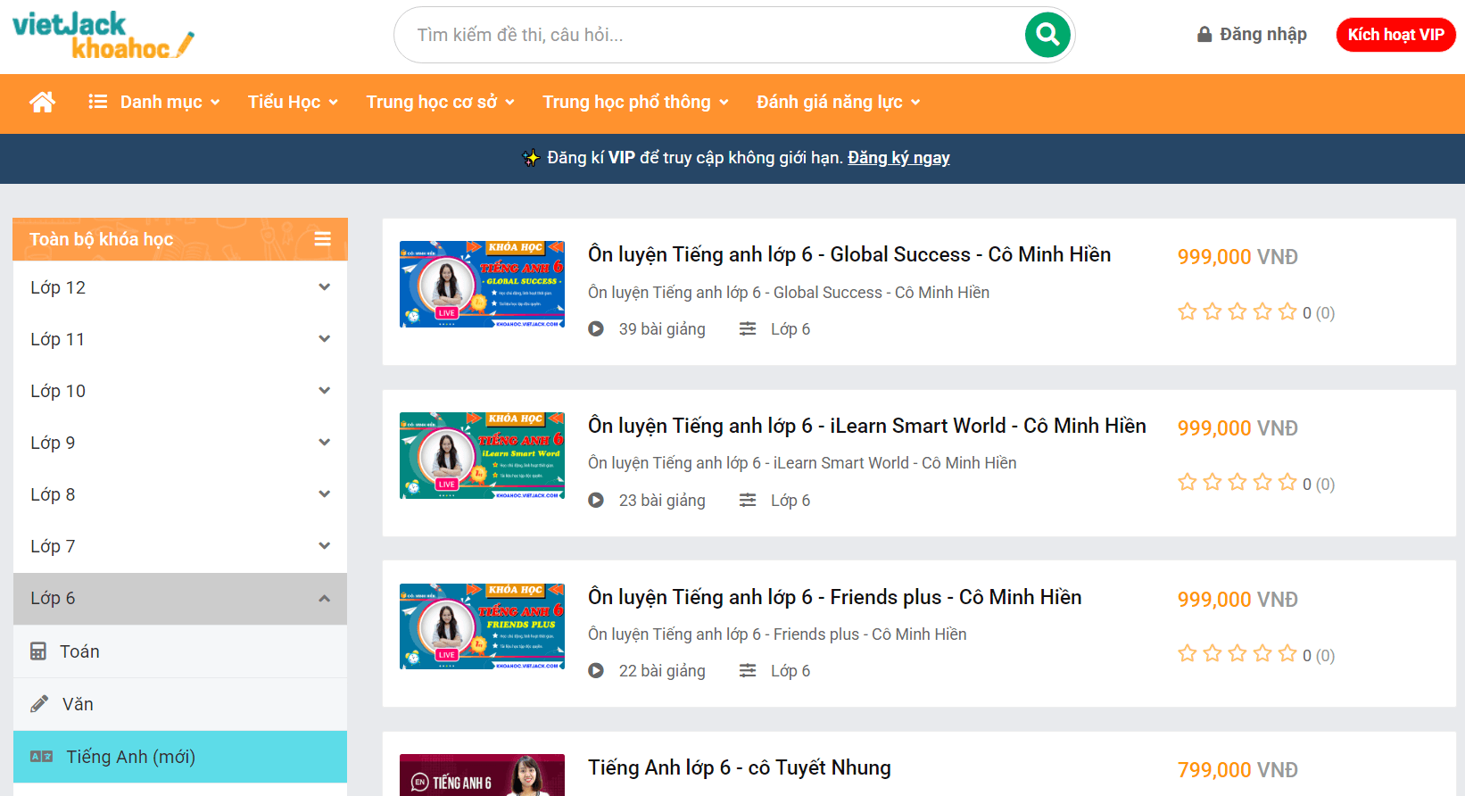Expand the Lớp 12 category
Screen dimensions: 1465x796
pyautogui.click(x=180, y=287)
